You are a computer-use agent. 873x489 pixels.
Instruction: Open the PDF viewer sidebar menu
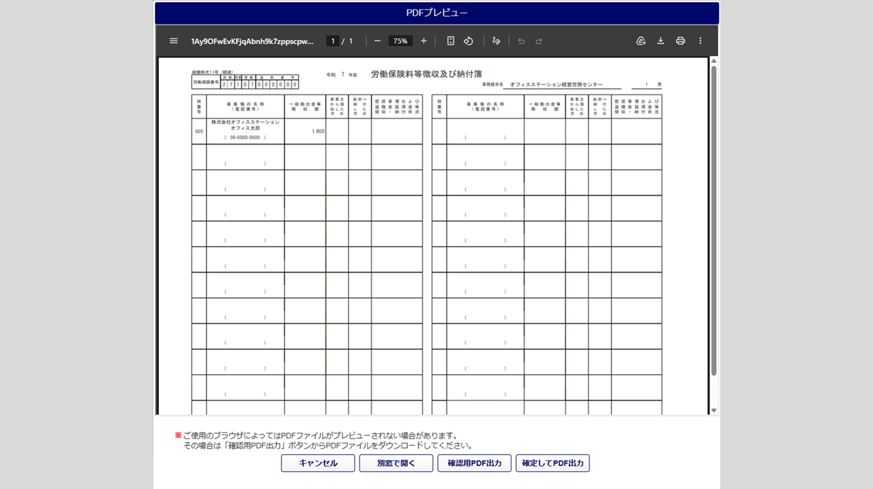click(174, 41)
